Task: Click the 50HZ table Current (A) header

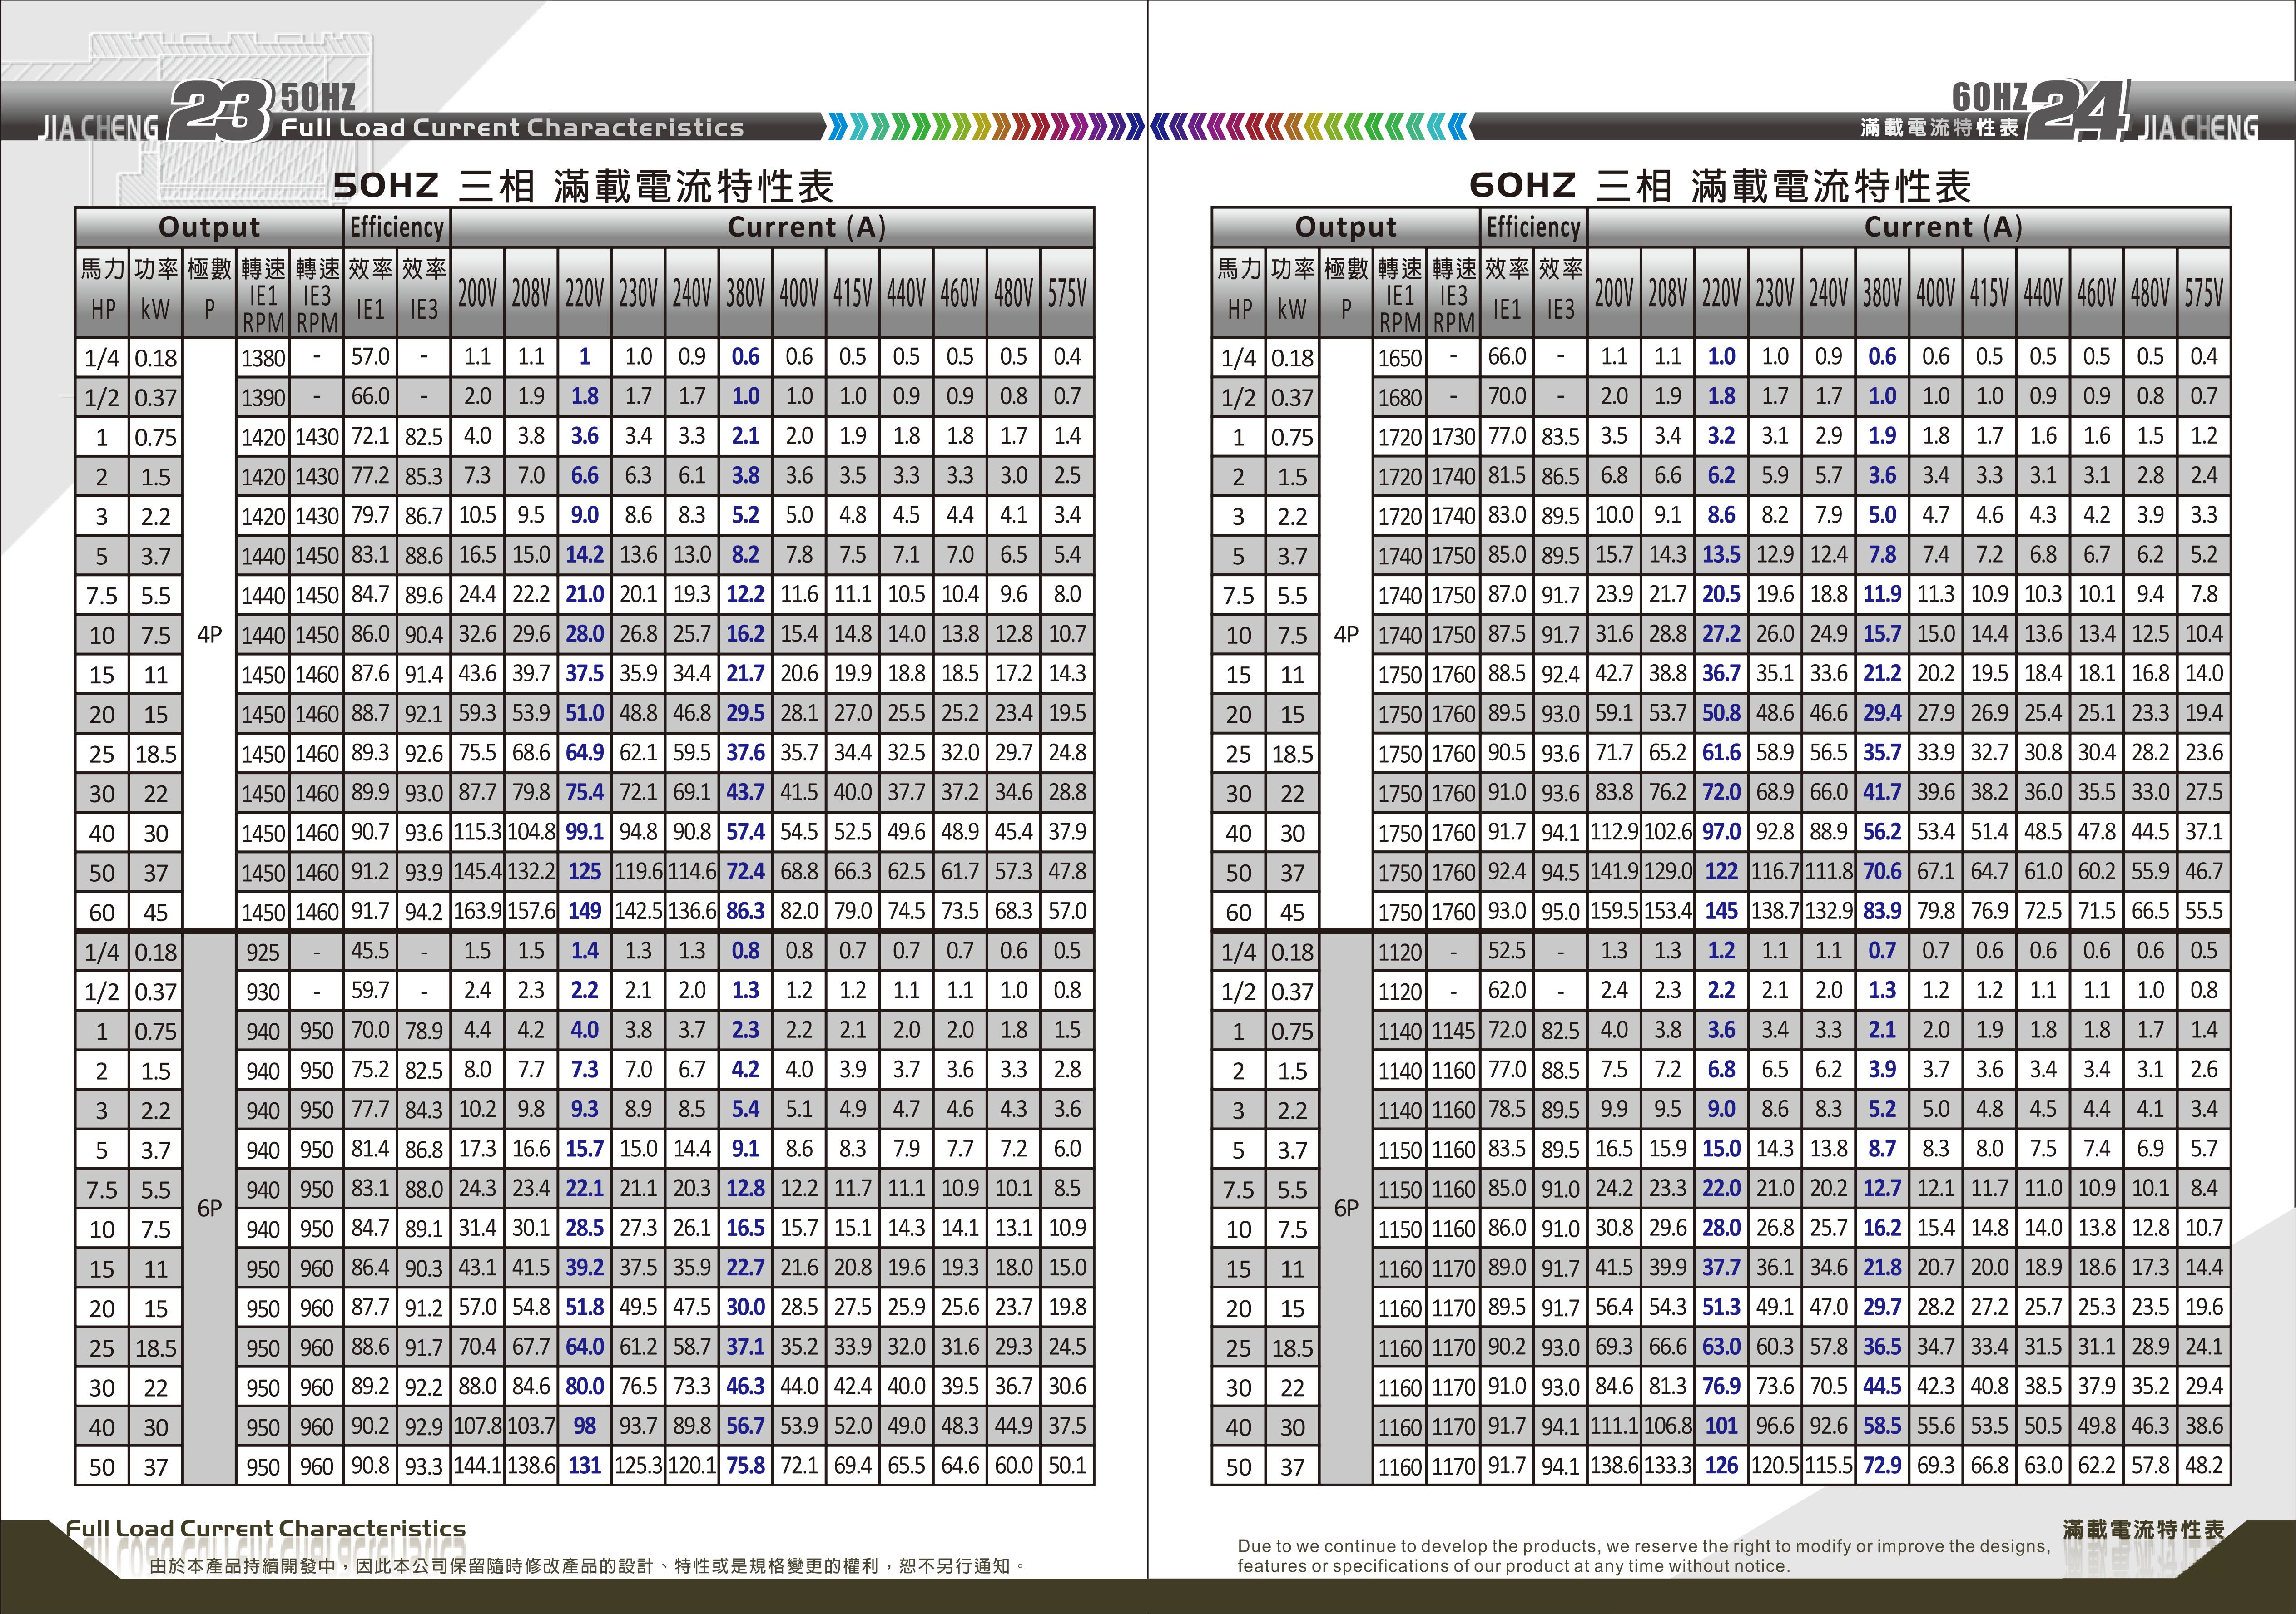Action: point(806,228)
